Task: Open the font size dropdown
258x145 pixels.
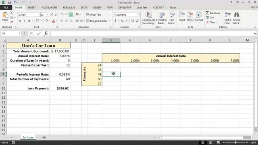Action: 48,14
